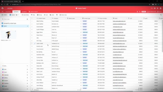
Task: Open Phone Number column dropdown arrow
Action: pos(111,18)
